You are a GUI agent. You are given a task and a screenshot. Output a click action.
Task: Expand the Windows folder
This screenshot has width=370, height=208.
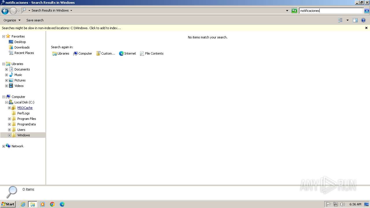click(9, 135)
